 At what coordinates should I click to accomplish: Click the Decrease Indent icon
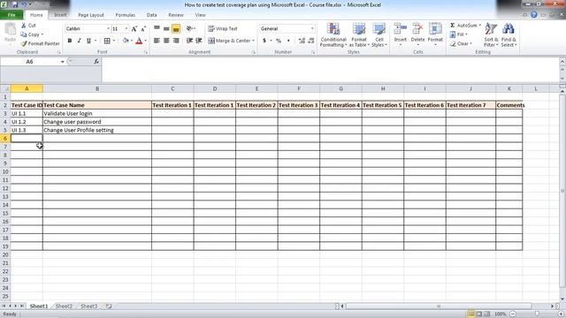pyautogui.click(x=189, y=41)
